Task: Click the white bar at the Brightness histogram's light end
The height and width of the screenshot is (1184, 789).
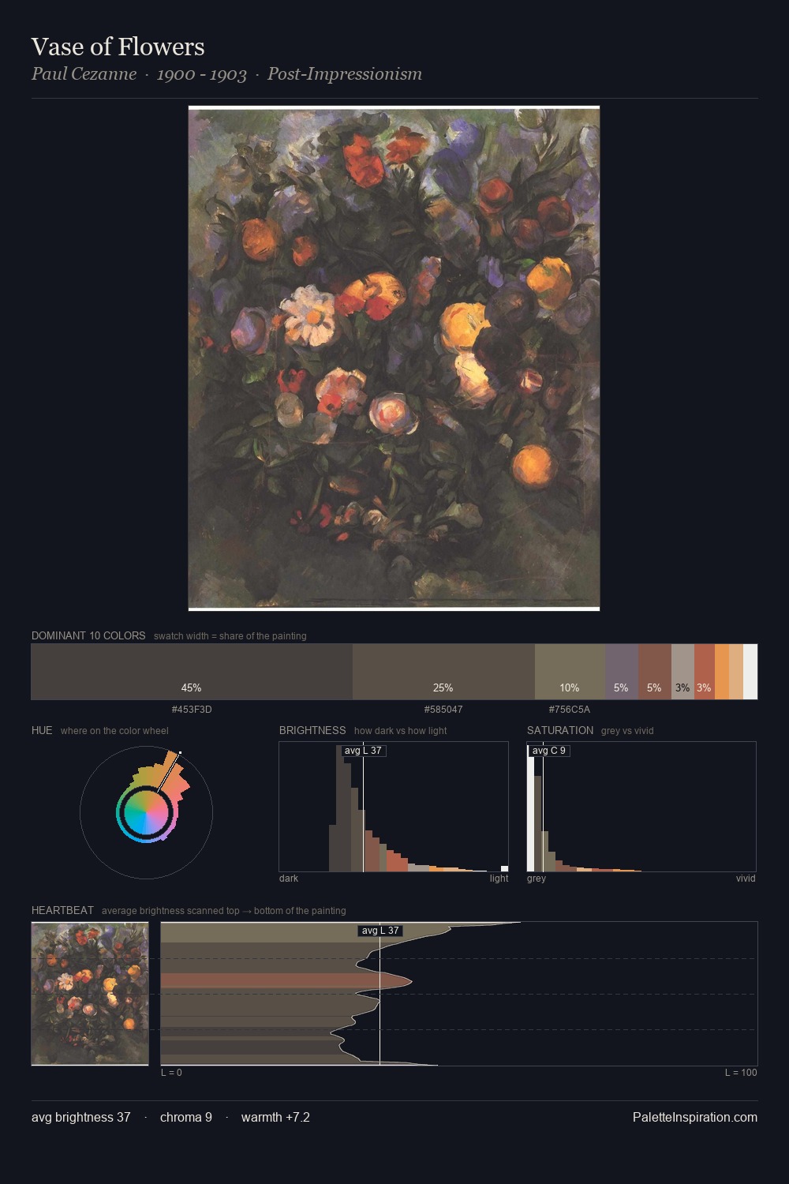Action: pos(504,868)
